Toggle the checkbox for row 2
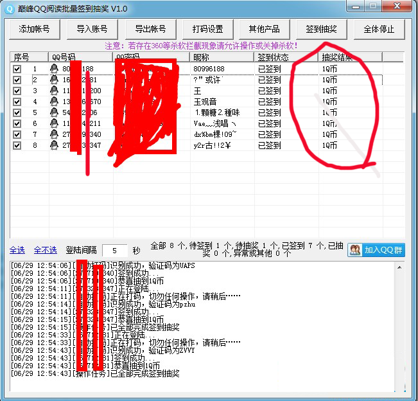 coord(17,80)
